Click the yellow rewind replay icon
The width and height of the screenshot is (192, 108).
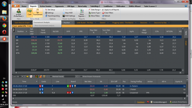pyautogui.click(x=27, y=76)
